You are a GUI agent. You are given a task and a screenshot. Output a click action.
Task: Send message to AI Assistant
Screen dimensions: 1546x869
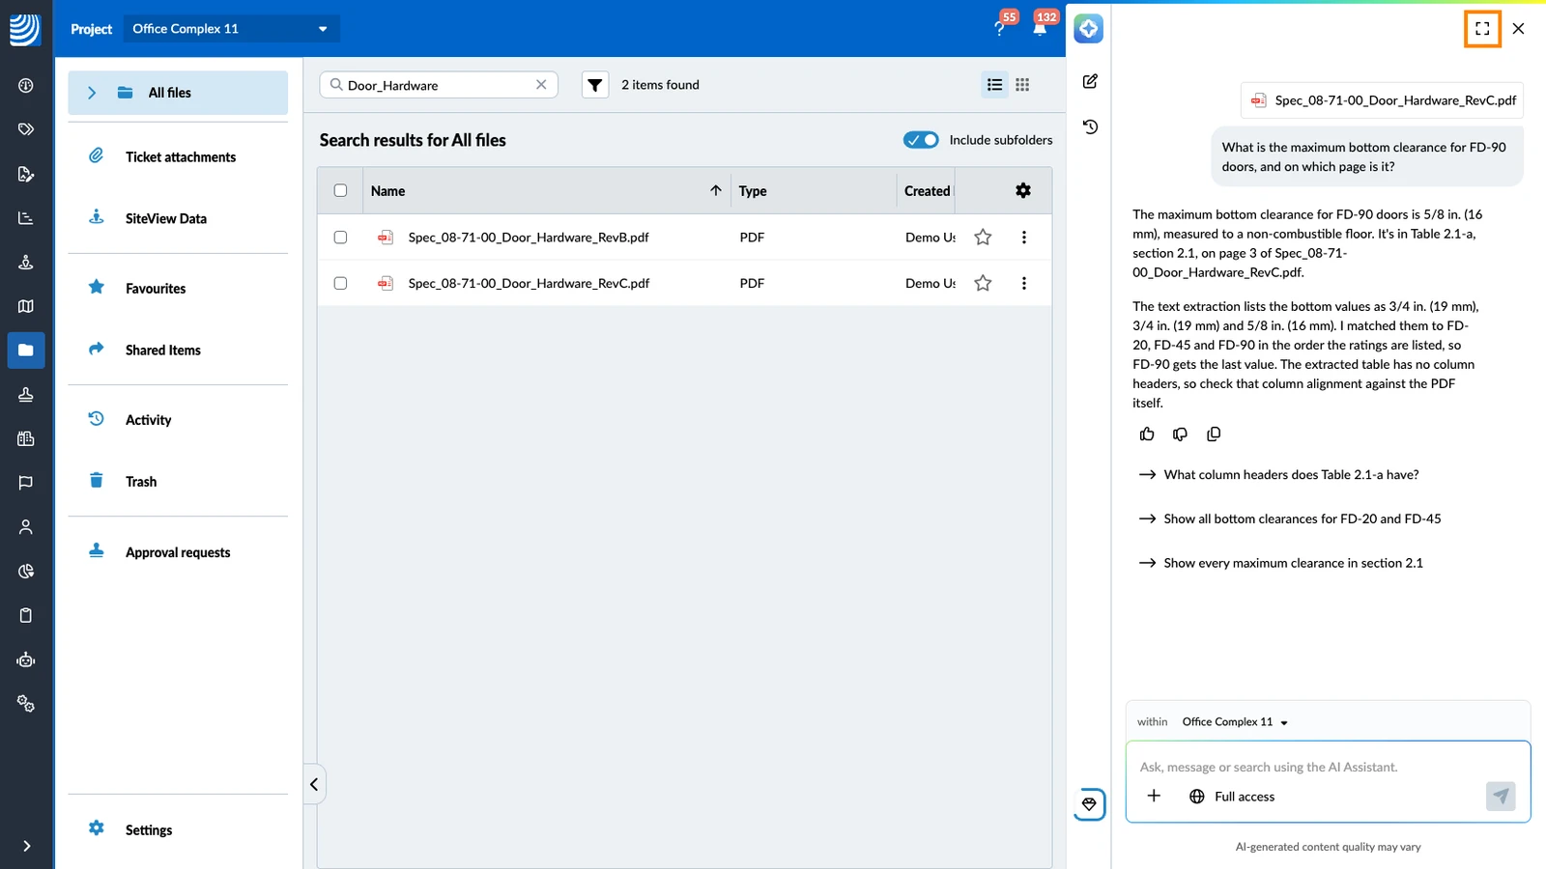tap(1501, 797)
